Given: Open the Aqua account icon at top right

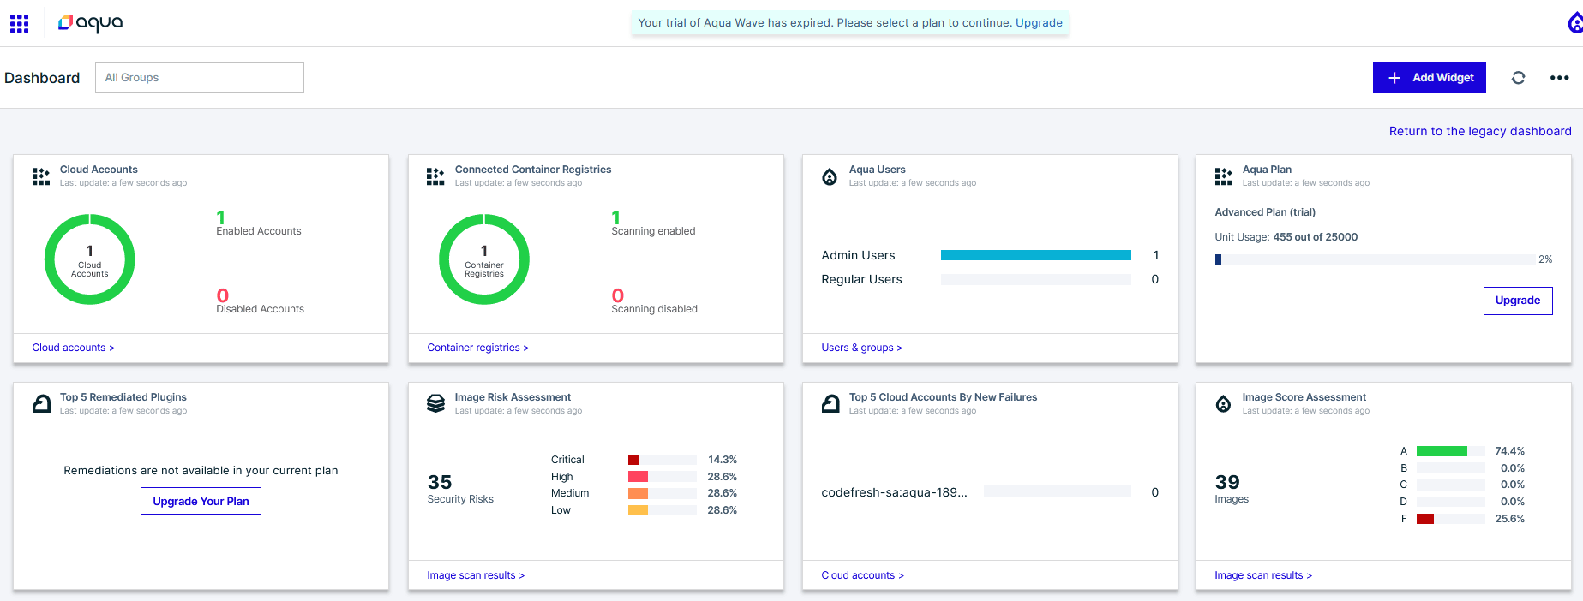Looking at the screenshot, I should click(x=1575, y=23).
